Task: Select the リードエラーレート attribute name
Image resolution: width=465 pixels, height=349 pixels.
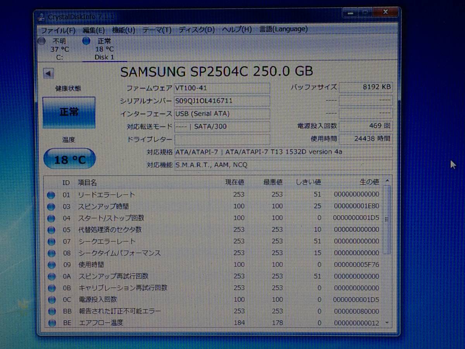Action: click(107, 195)
